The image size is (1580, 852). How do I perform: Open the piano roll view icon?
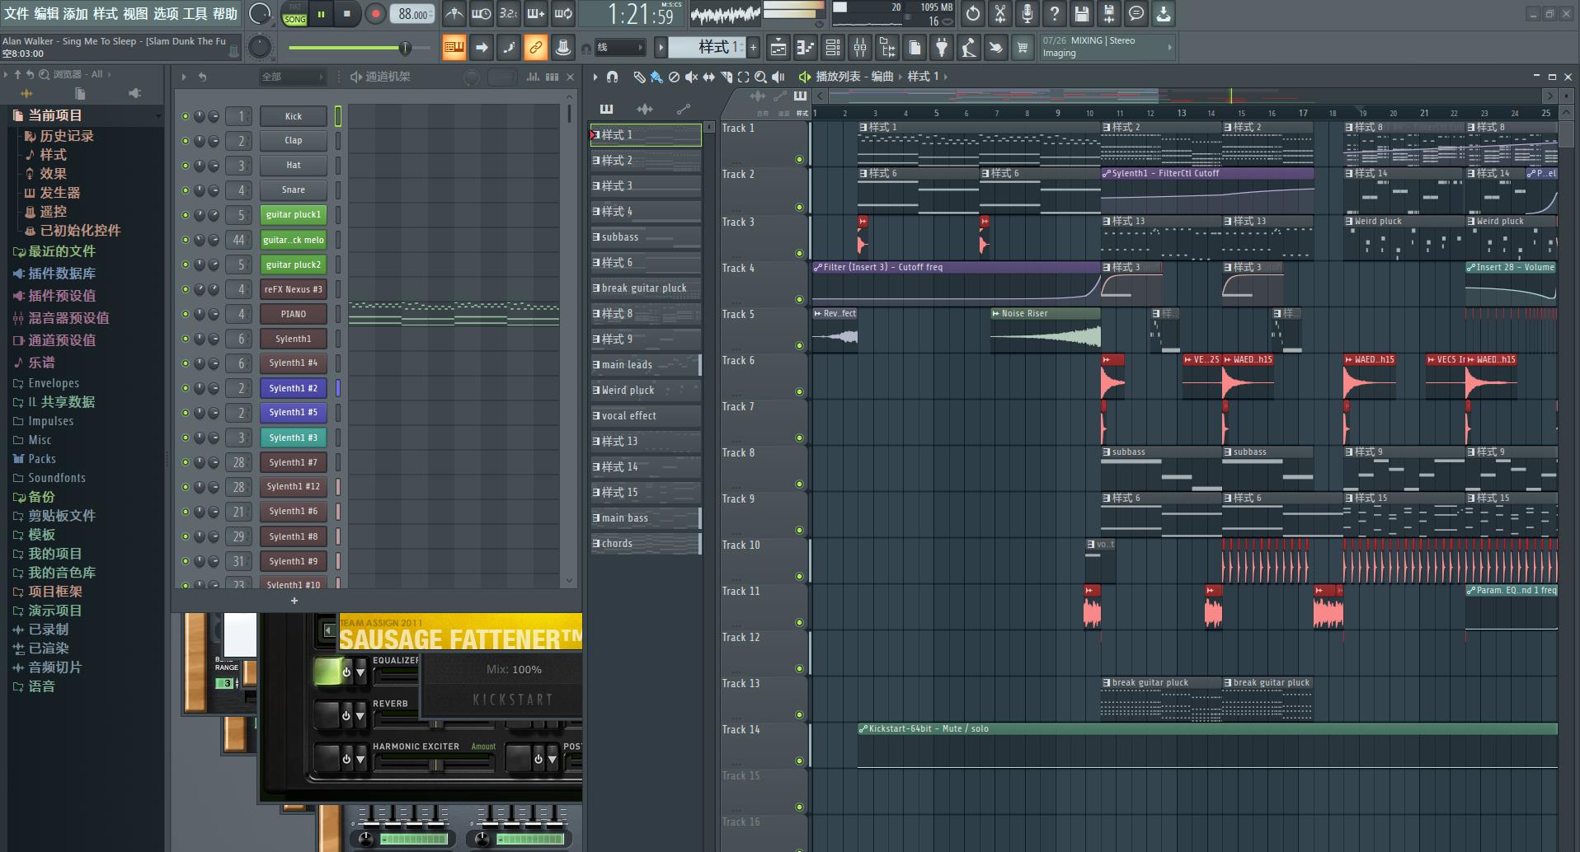point(805,49)
